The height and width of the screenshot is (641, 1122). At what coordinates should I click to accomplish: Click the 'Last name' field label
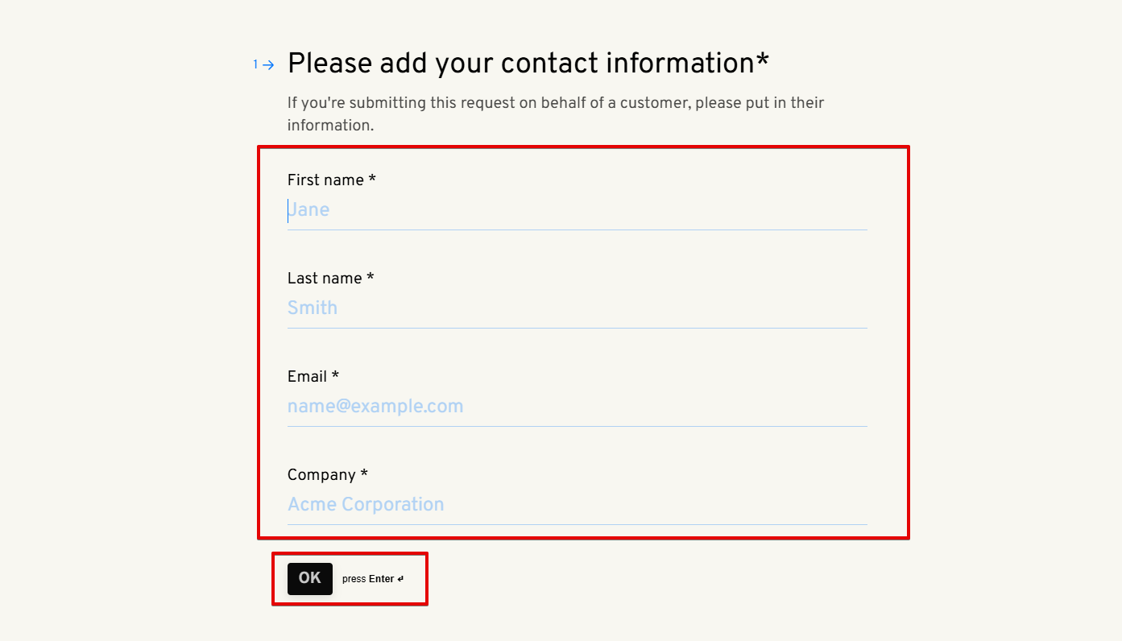325,279
